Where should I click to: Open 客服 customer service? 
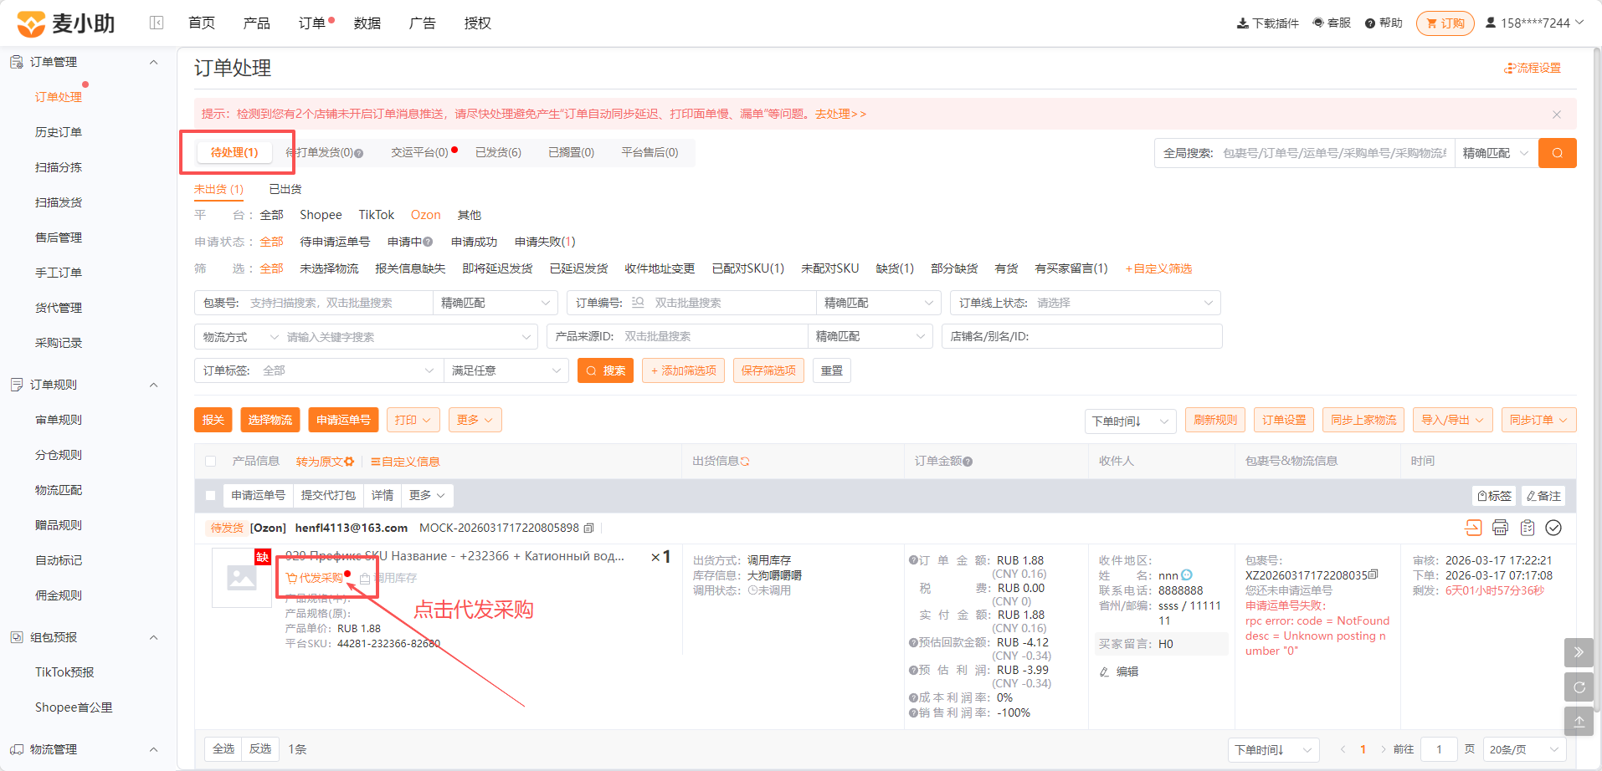1332,23
